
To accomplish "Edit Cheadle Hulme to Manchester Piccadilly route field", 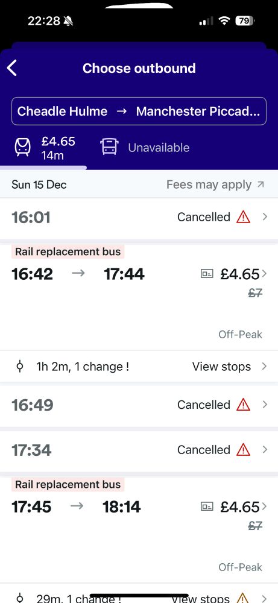I will (139, 111).
